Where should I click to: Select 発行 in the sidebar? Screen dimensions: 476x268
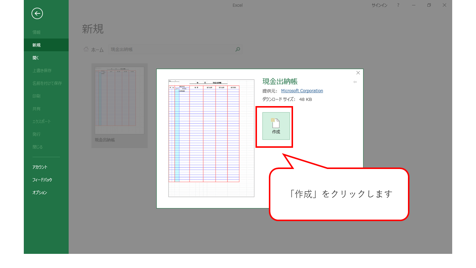click(36, 134)
